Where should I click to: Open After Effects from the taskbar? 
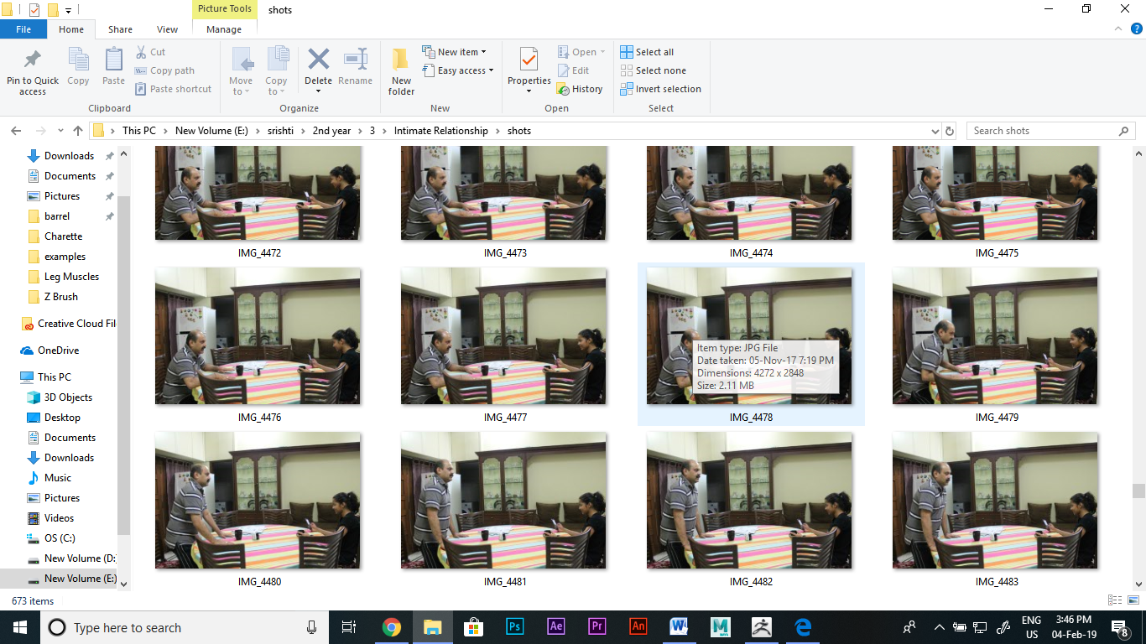(x=556, y=626)
